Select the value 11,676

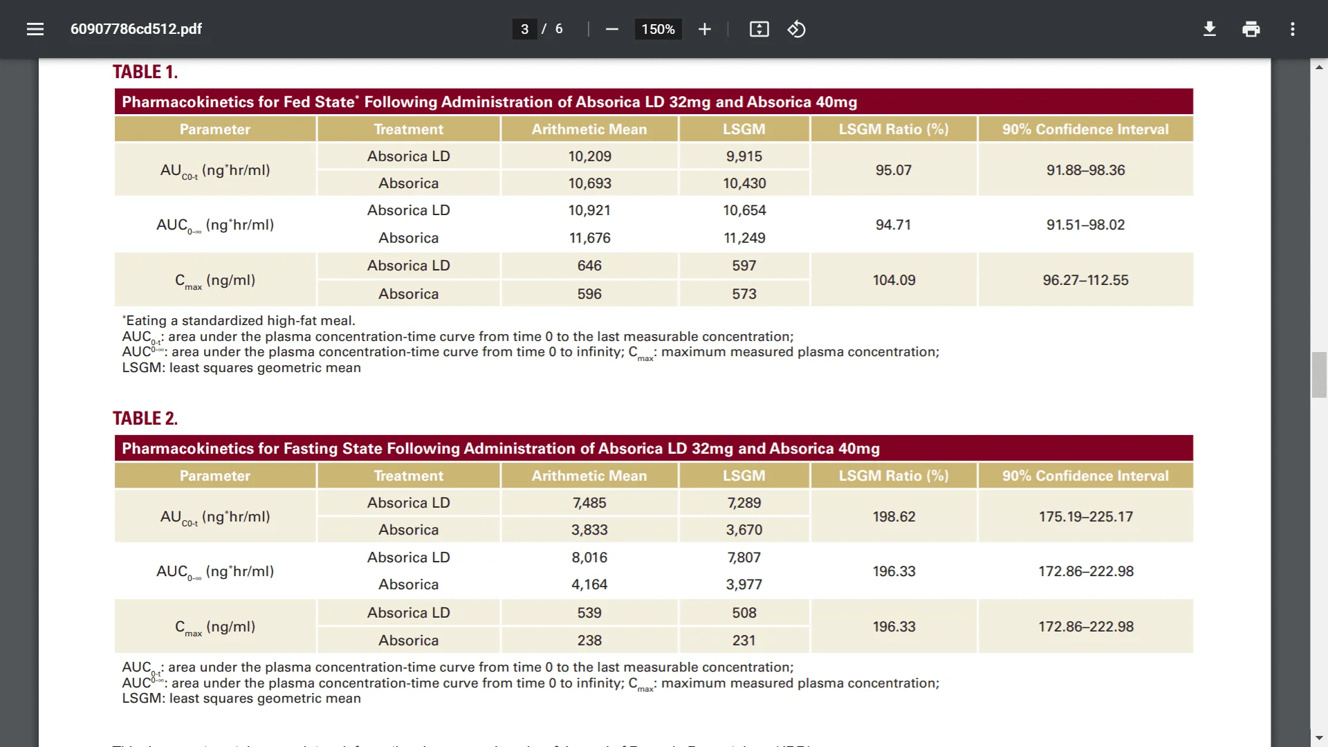590,238
